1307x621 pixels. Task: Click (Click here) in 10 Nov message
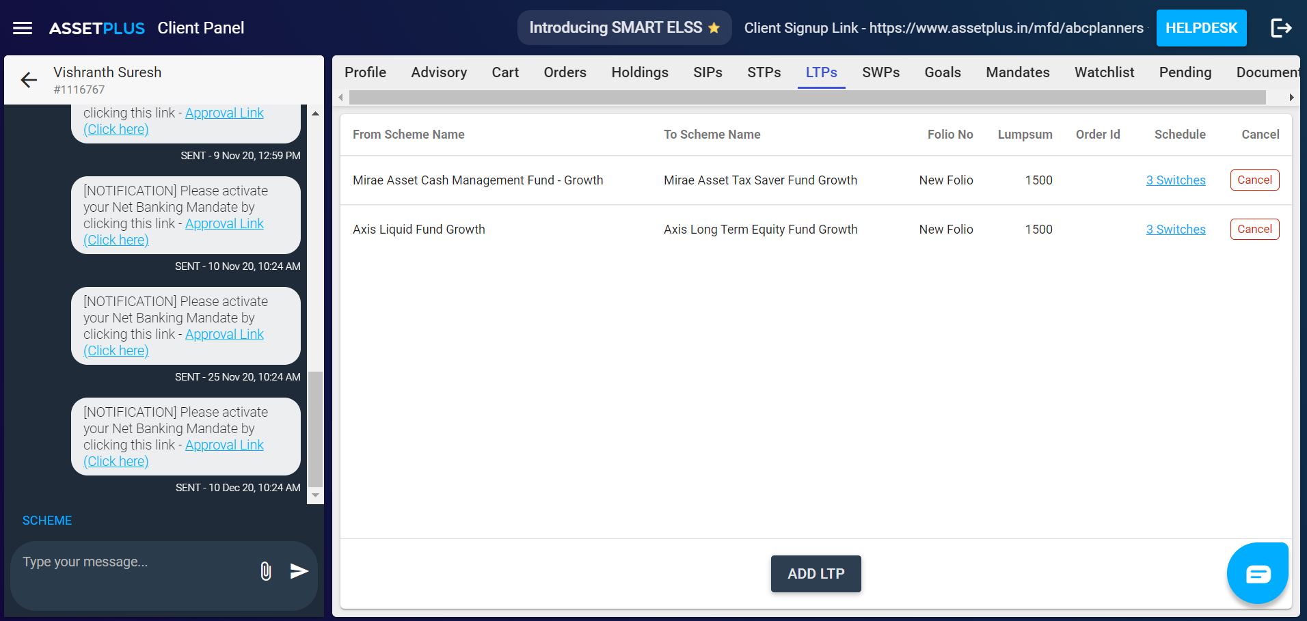[x=116, y=240]
